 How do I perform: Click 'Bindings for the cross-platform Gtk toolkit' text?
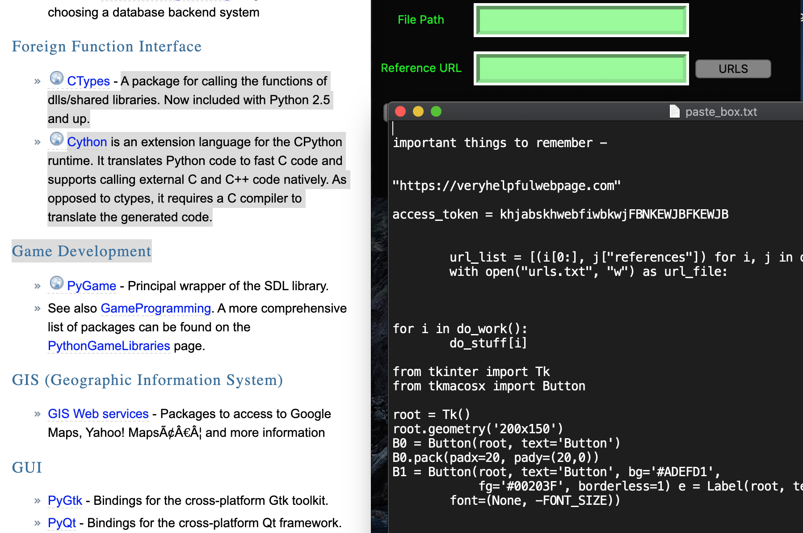(x=210, y=500)
